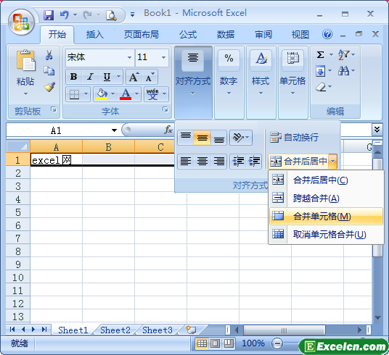The width and height of the screenshot is (389, 355).
Task: Click the AutoSum sigma icon
Action: pos(320,54)
